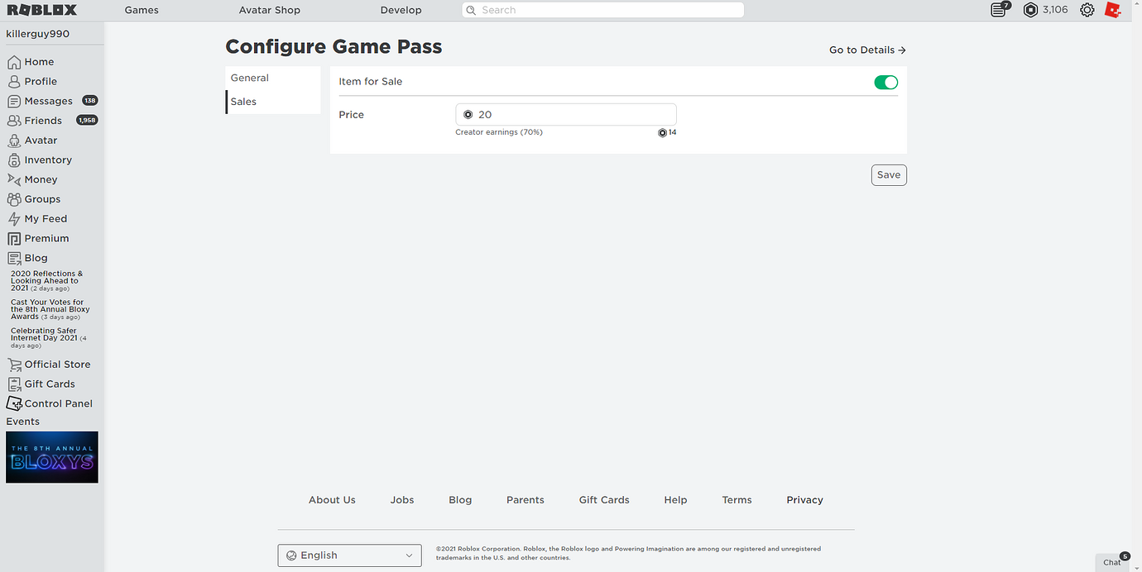Click the red Studio icon in header
Viewport: 1142px width, 572px height.
pos(1113,10)
